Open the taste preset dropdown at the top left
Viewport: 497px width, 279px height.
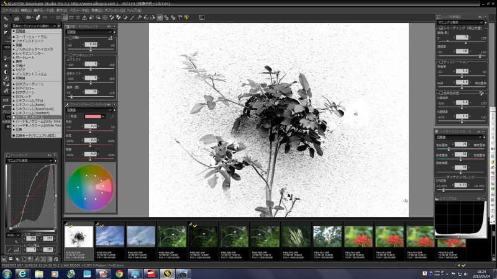pos(34,25)
